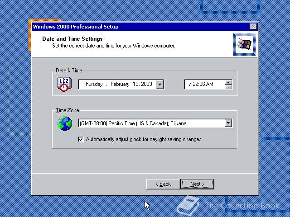
Task: Click the year 2003 in date field
Action: [146, 84]
